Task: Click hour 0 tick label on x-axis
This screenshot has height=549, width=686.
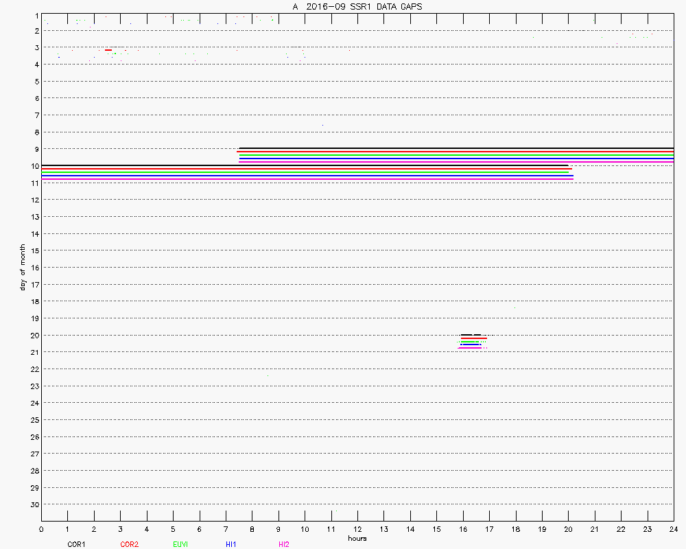Action: tap(42, 529)
